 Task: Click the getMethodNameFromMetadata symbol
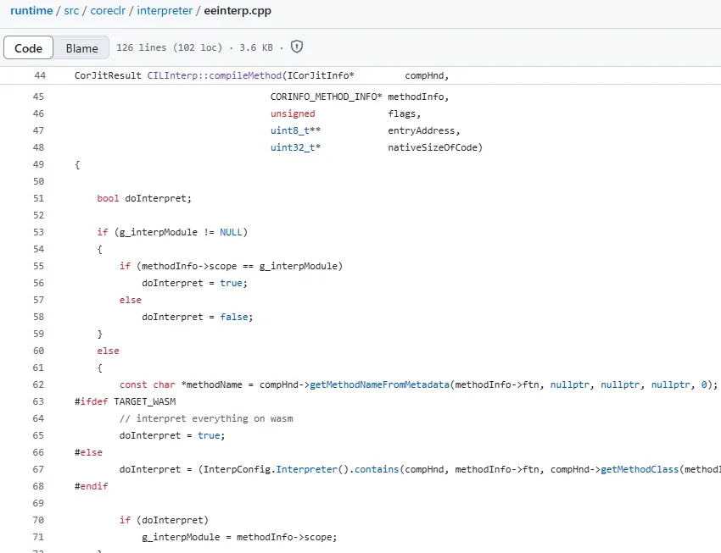tap(379, 384)
